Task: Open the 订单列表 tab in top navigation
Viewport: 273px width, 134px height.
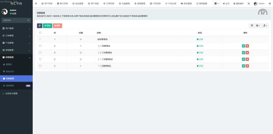Action: (x=109, y=4)
